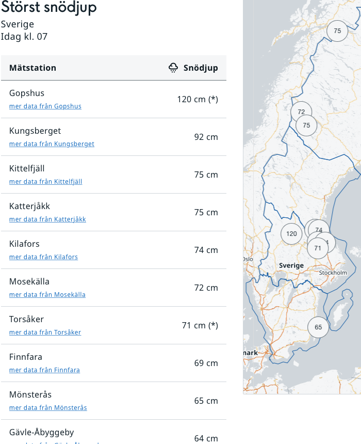Click the Snödjup column header text
361x444 pixels.
[x=201, y=68]
